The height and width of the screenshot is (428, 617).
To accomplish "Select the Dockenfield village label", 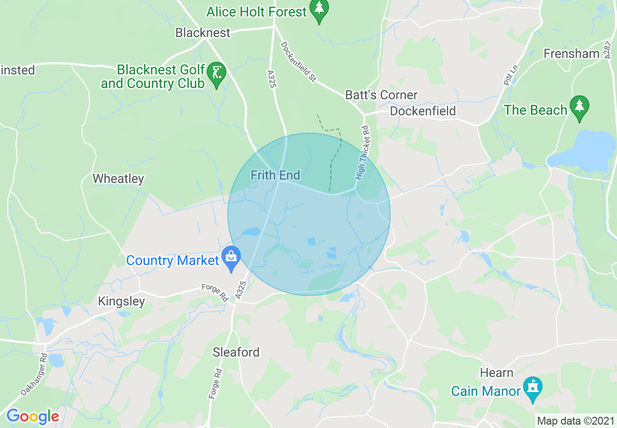I will coord(423,111).
